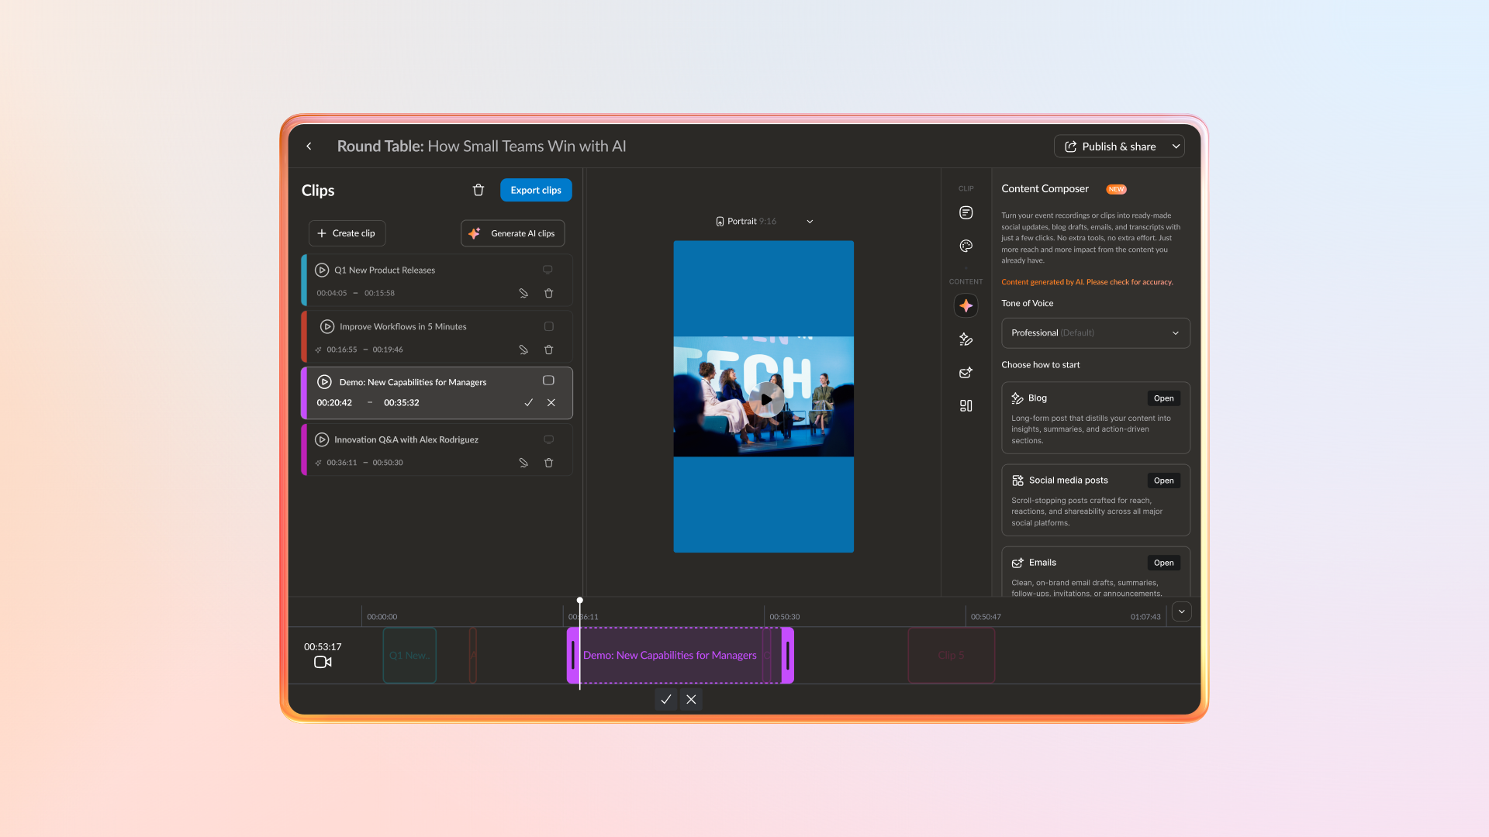Open Content Composer via the sparkle icon
The image size is (1489, 837).
(x=966, y=305)
